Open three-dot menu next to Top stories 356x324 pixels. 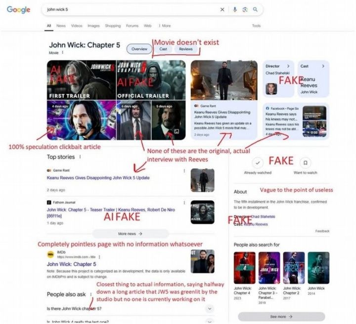pos(80,157)
